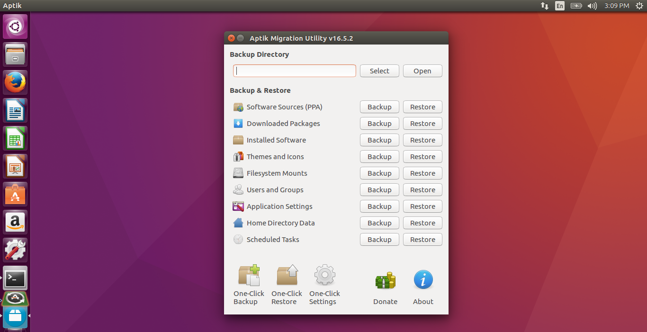Open the Donate money icon
This screenshot has width=647, height=332.
coord(385,288)
